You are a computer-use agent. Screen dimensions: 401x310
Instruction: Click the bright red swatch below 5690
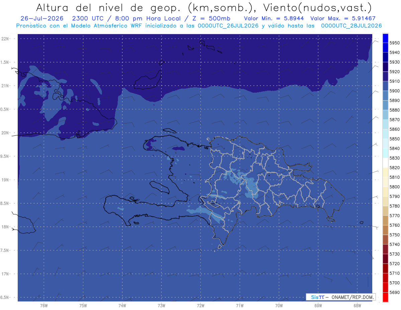tap(385, 297)
